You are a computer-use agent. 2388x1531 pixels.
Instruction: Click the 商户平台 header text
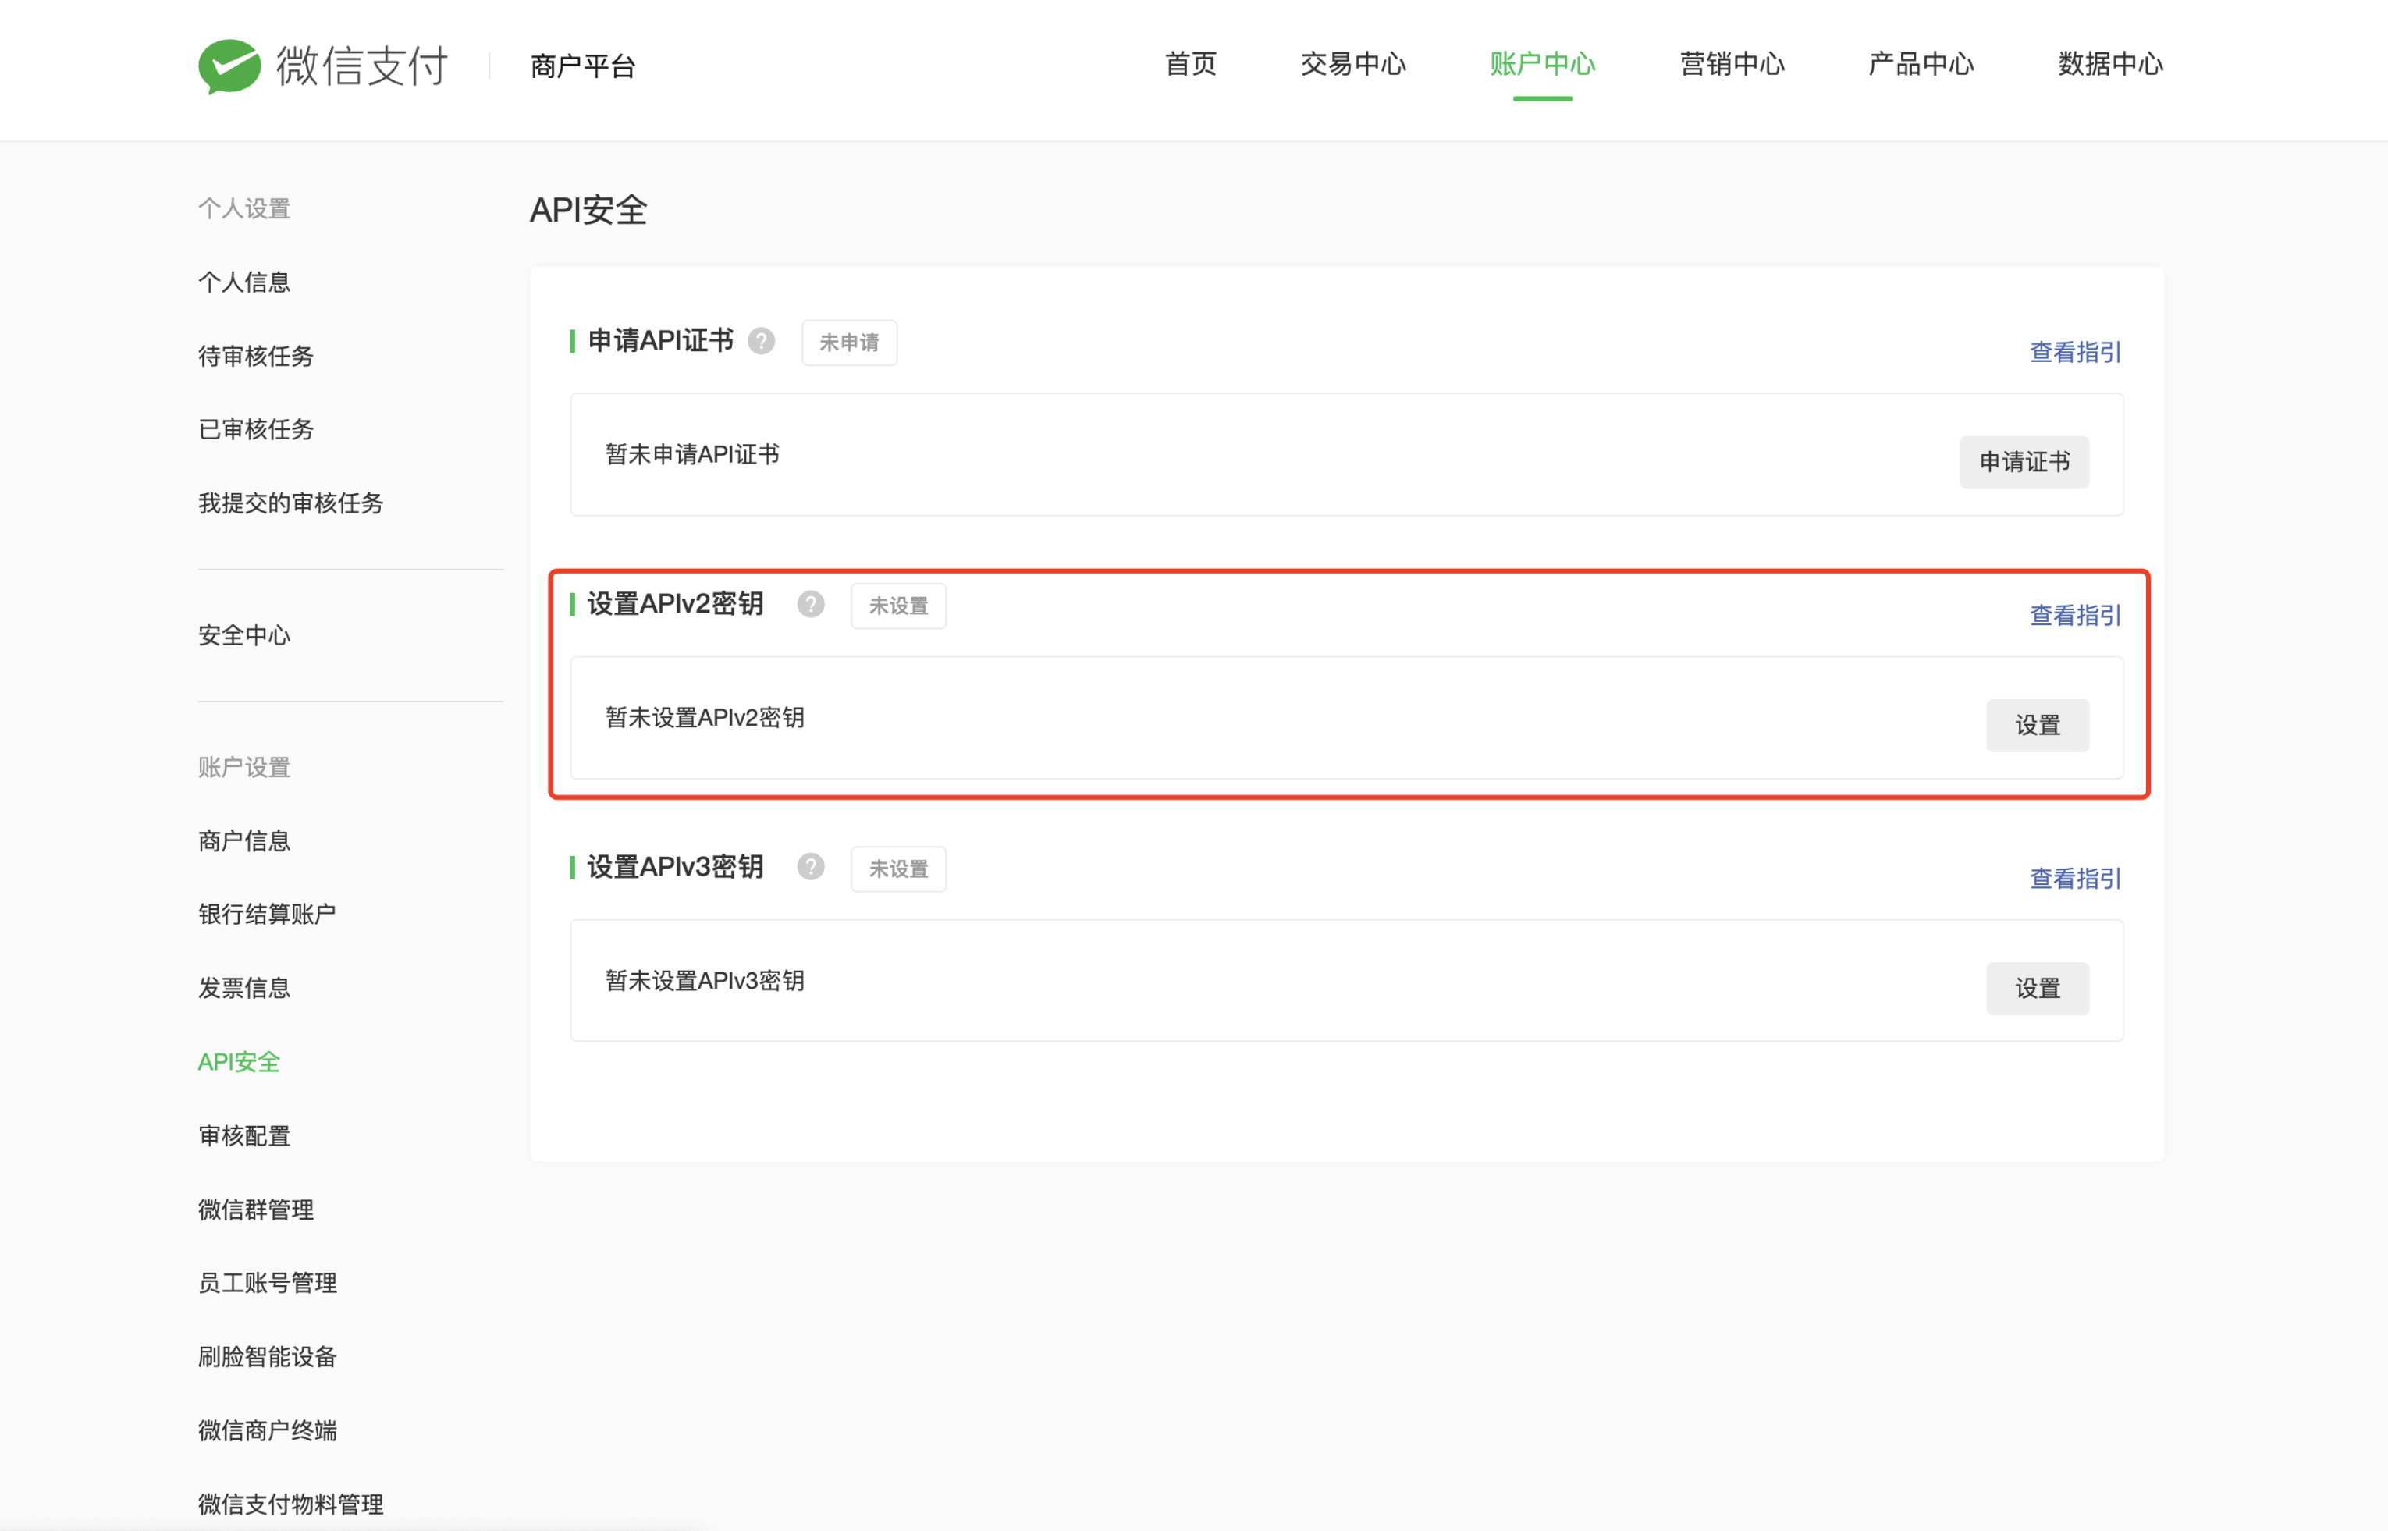[x=583, y=66]
